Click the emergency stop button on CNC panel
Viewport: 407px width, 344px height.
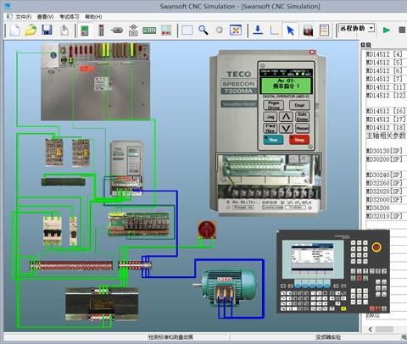376,247
